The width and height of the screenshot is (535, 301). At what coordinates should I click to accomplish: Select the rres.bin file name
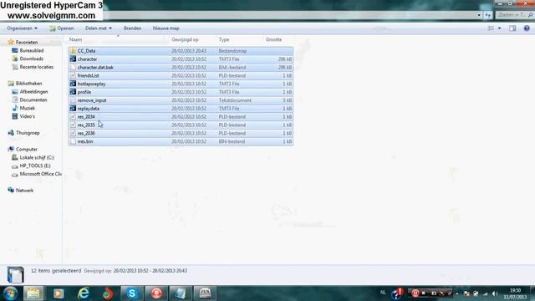point(85,141)
